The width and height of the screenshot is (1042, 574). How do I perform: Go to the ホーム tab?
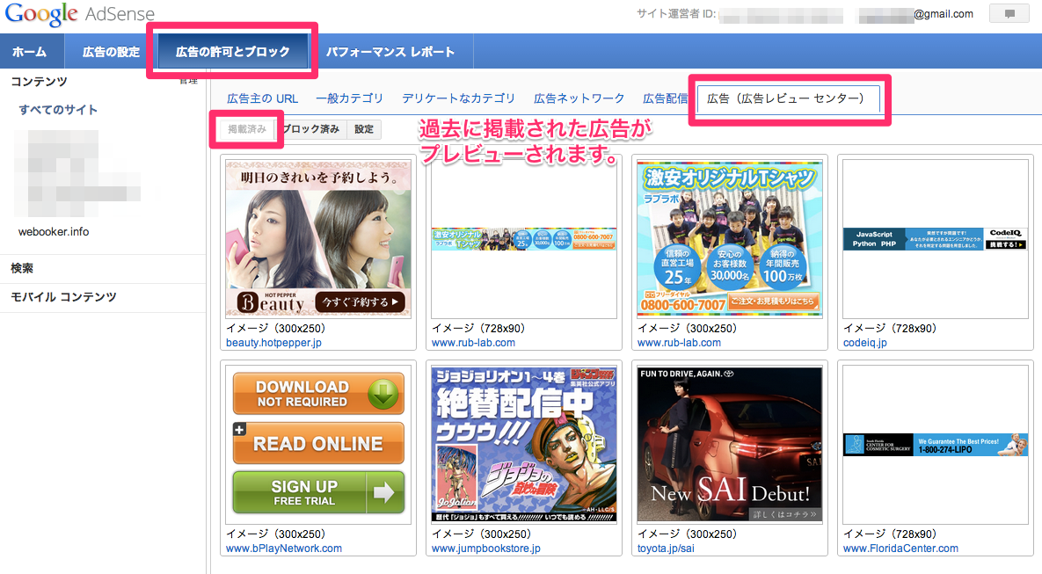click(31, 52)
